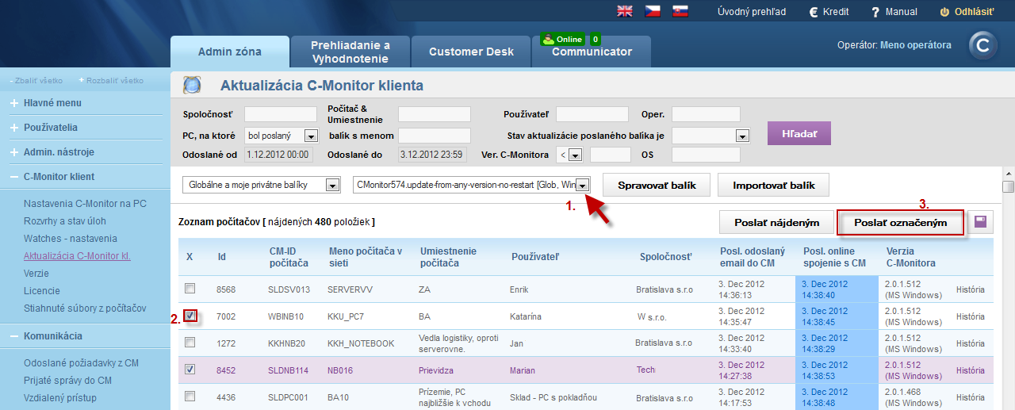1015x410 pixels.
Task: Open Aktualizácia C-Monitor kl. link
Action: pos(77,256)
